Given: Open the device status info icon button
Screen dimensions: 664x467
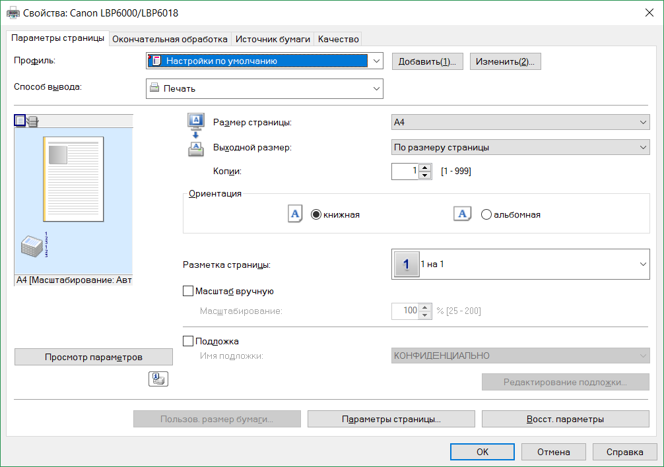Looking at the screenshot, I should coord(158,379).
